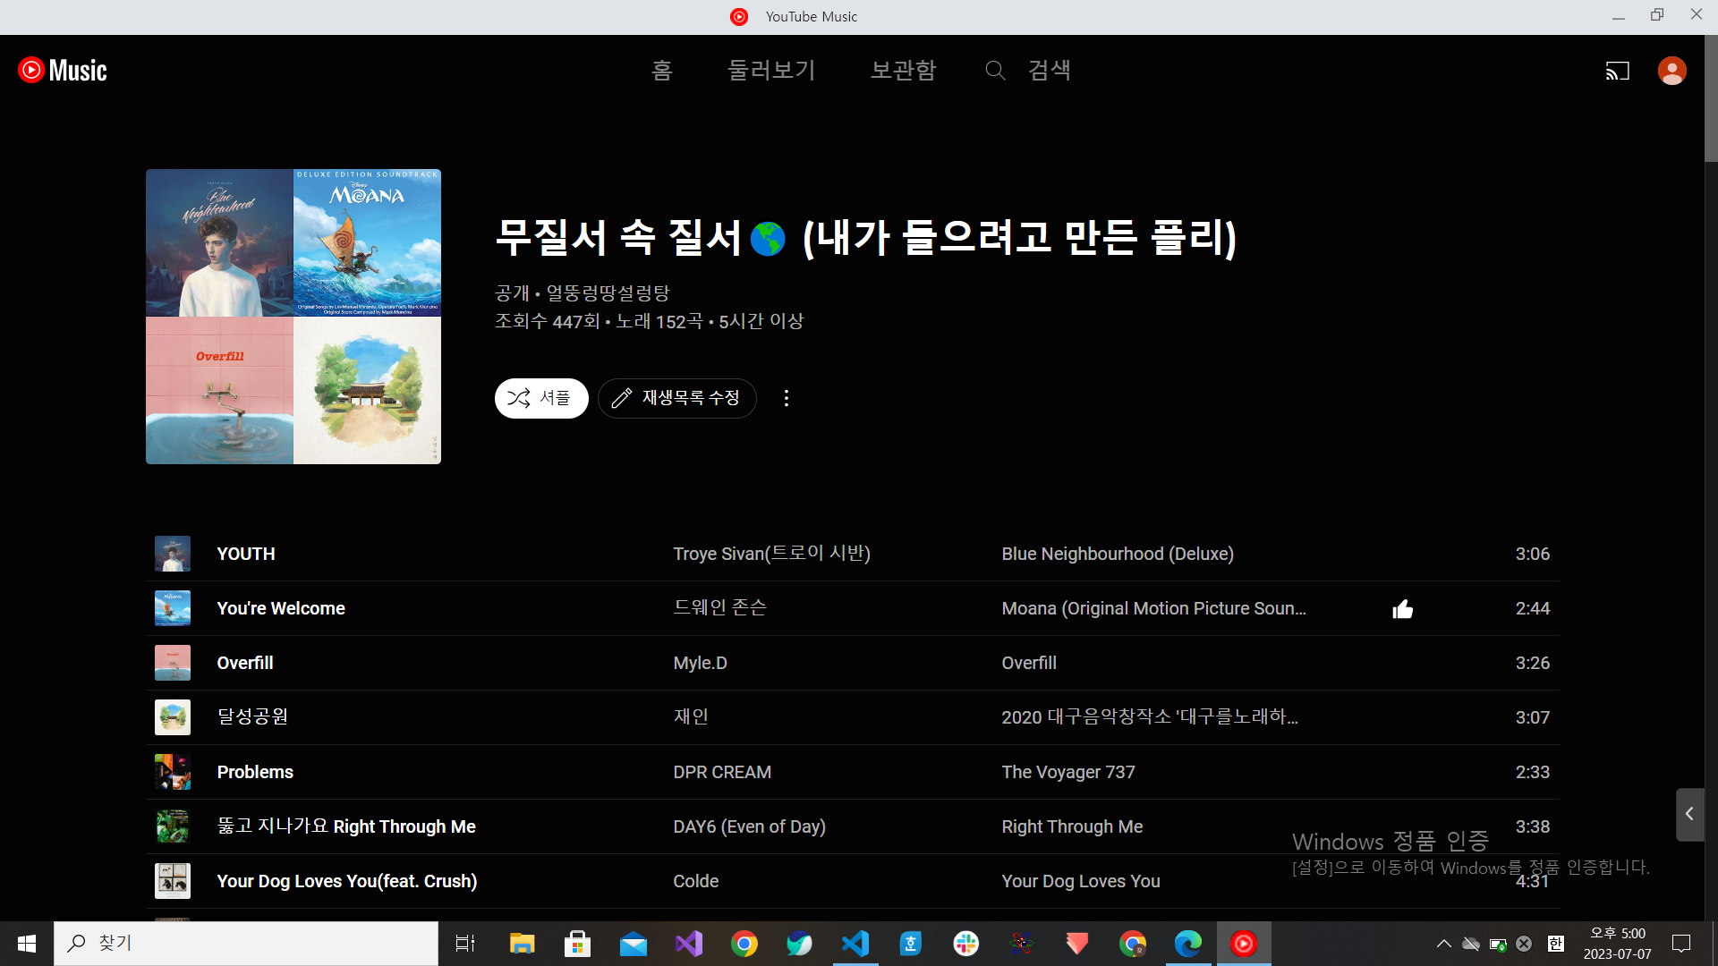The width and height of the screenshot is (1718, 966).
Task: Open the 보관함 tab
Action: [904, 70]
